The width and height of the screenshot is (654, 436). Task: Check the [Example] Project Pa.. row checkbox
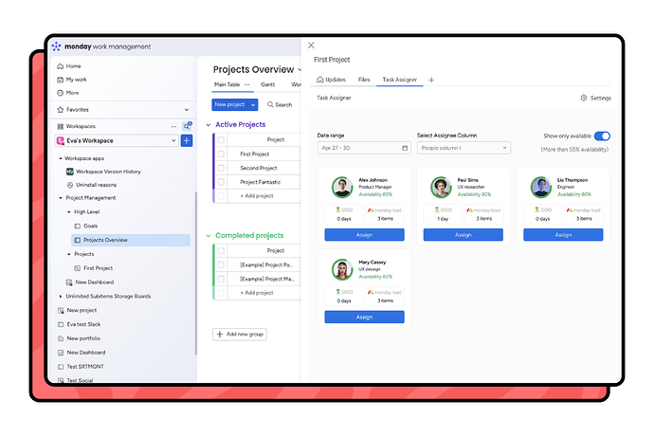[x=221, y=265]
